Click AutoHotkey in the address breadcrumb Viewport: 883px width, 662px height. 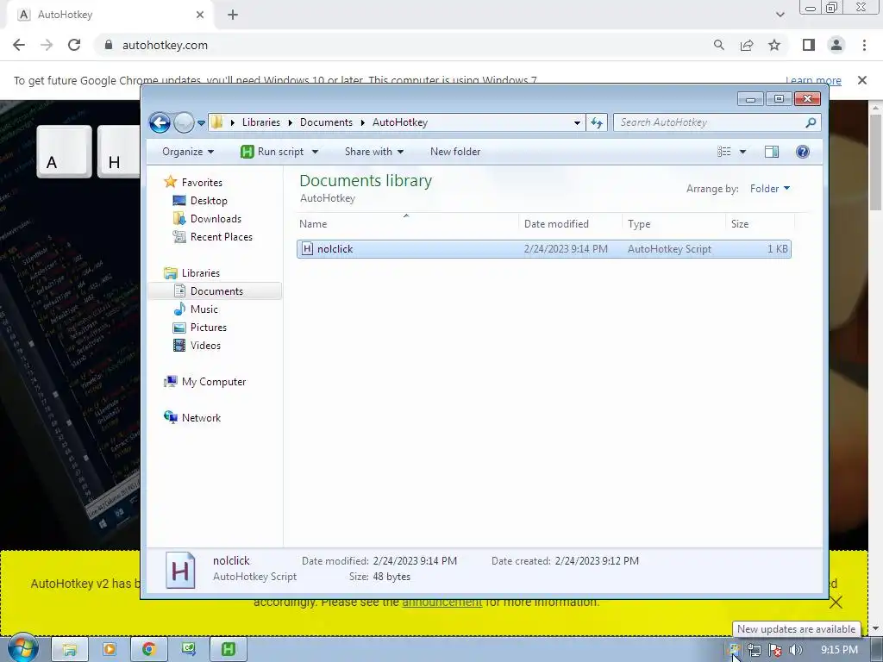tap(400, 122)
